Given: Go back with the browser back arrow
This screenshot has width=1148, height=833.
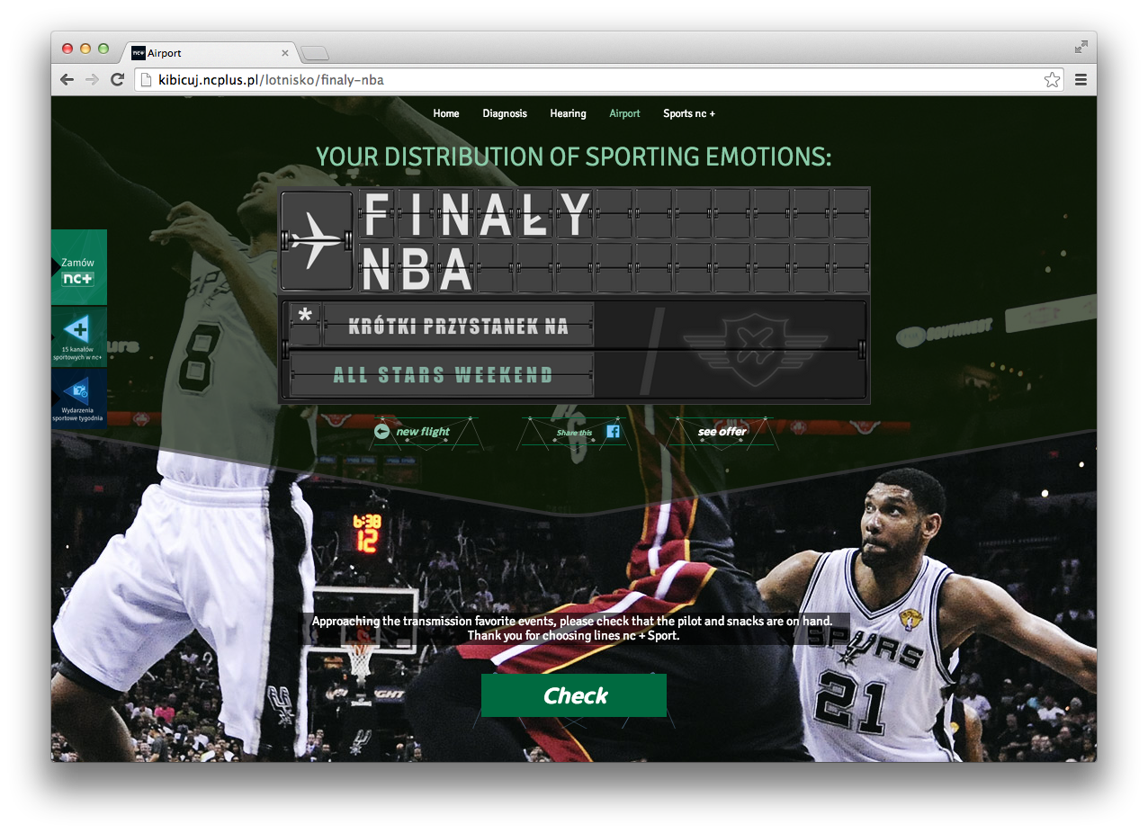Looking at the screenshot, I should click(x=67, y=80).
